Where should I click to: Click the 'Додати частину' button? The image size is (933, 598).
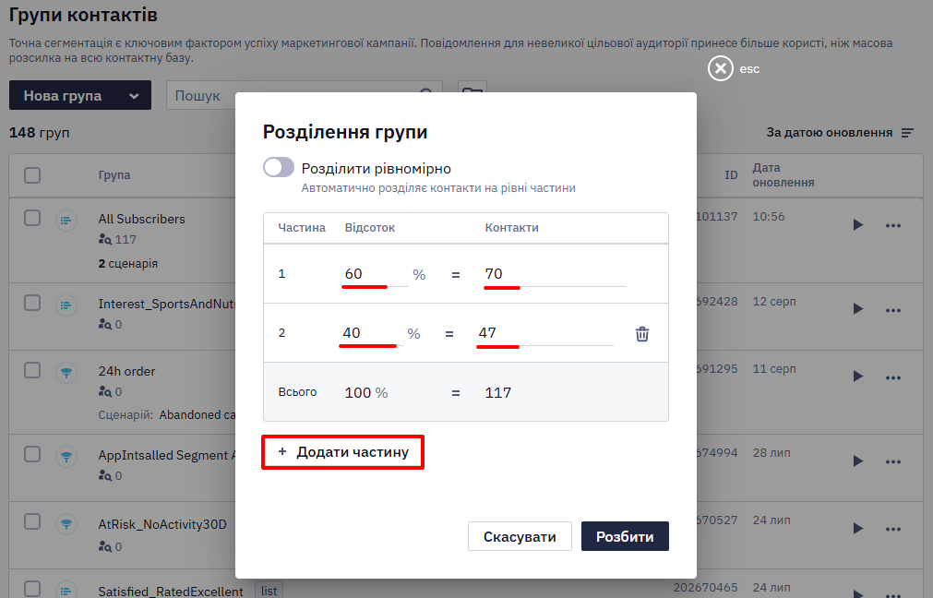[342, 452]
